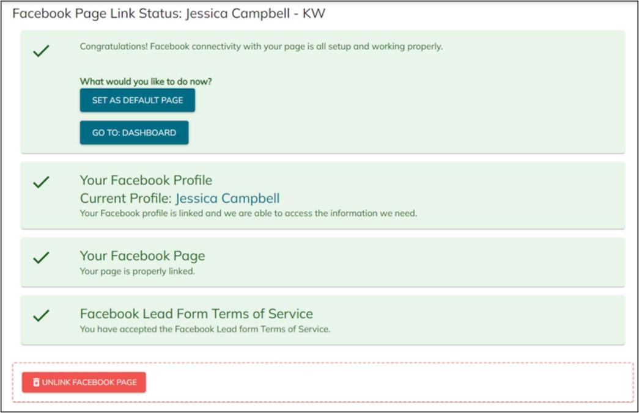The width and height of the screenshot is (639, 413).
Task: Click the trash icon on Unlink button
Action: pyautogui.click(x=36, y=382)
